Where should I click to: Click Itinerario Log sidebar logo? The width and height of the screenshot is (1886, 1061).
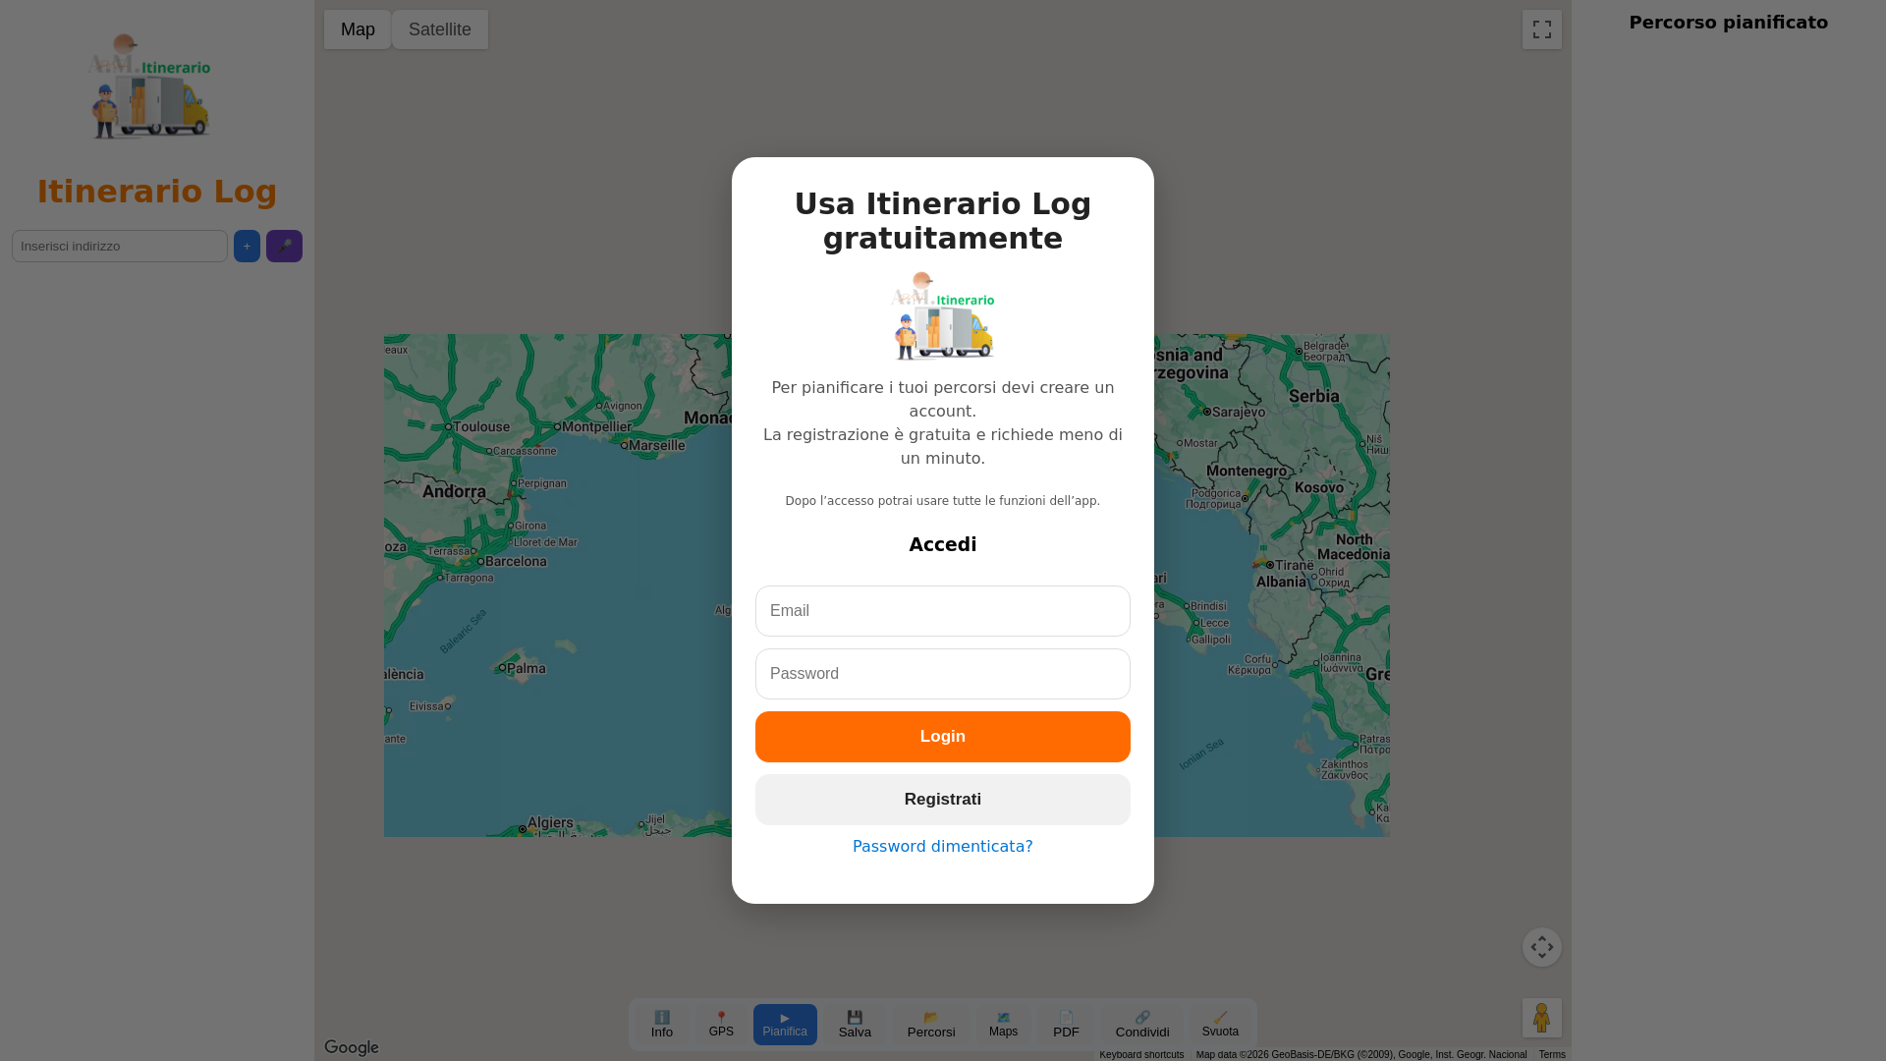[x=149, y=86]
